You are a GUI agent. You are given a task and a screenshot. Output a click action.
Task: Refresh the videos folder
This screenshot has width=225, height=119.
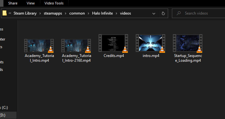(163, 13)
